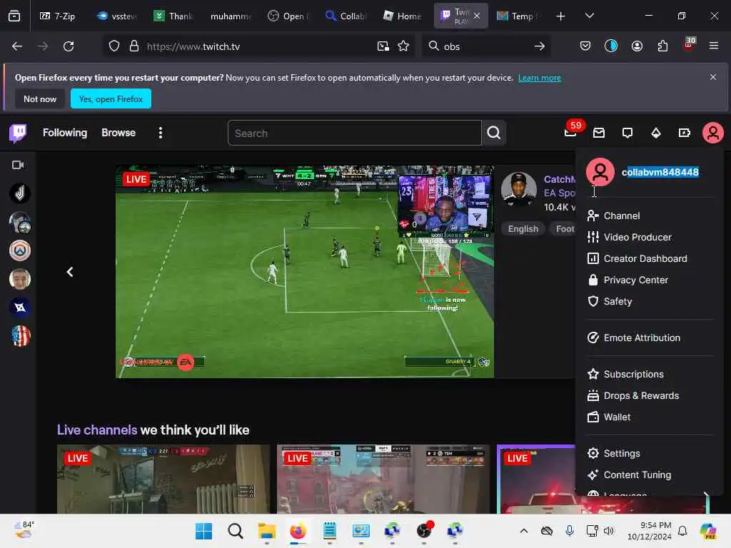Open new tab with plus button

(560, 16)
